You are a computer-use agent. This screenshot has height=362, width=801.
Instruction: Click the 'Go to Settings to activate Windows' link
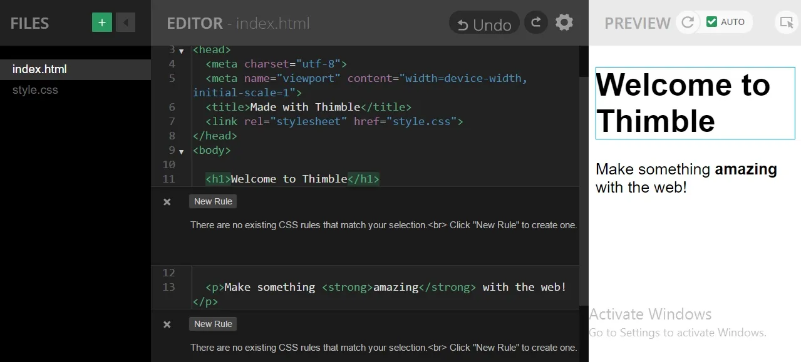pyautogui.click(x=678, y=333)
